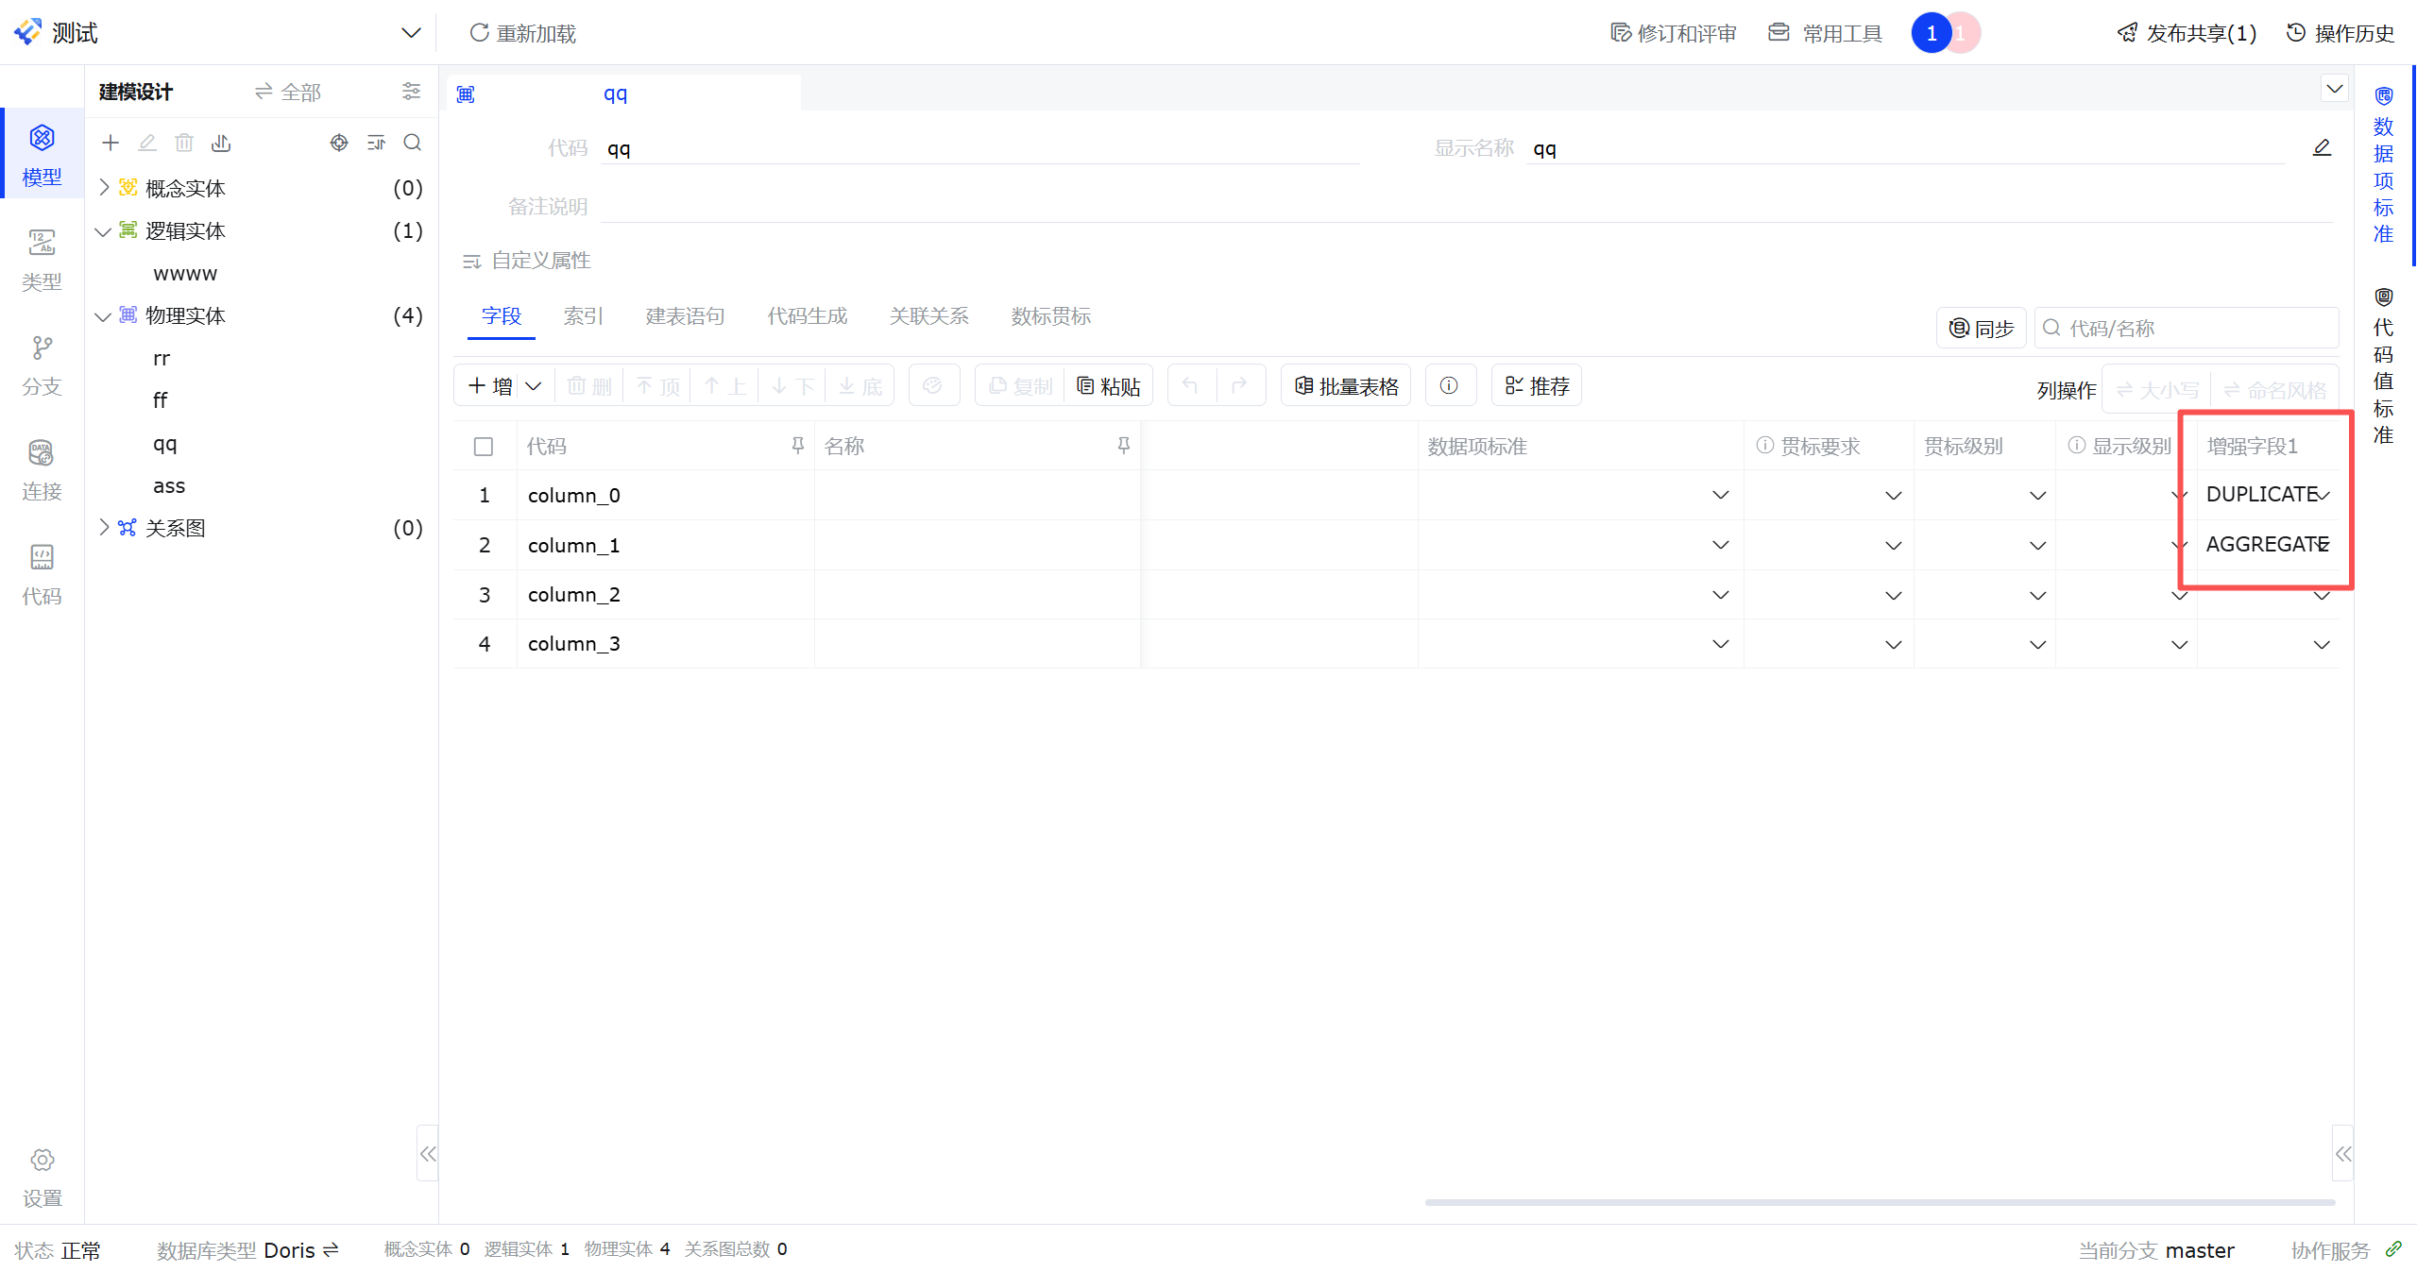Expand the 概念实体 tree node
Image resolution: width=2417 pixels, height=1272 pixels.
point(104,188)
